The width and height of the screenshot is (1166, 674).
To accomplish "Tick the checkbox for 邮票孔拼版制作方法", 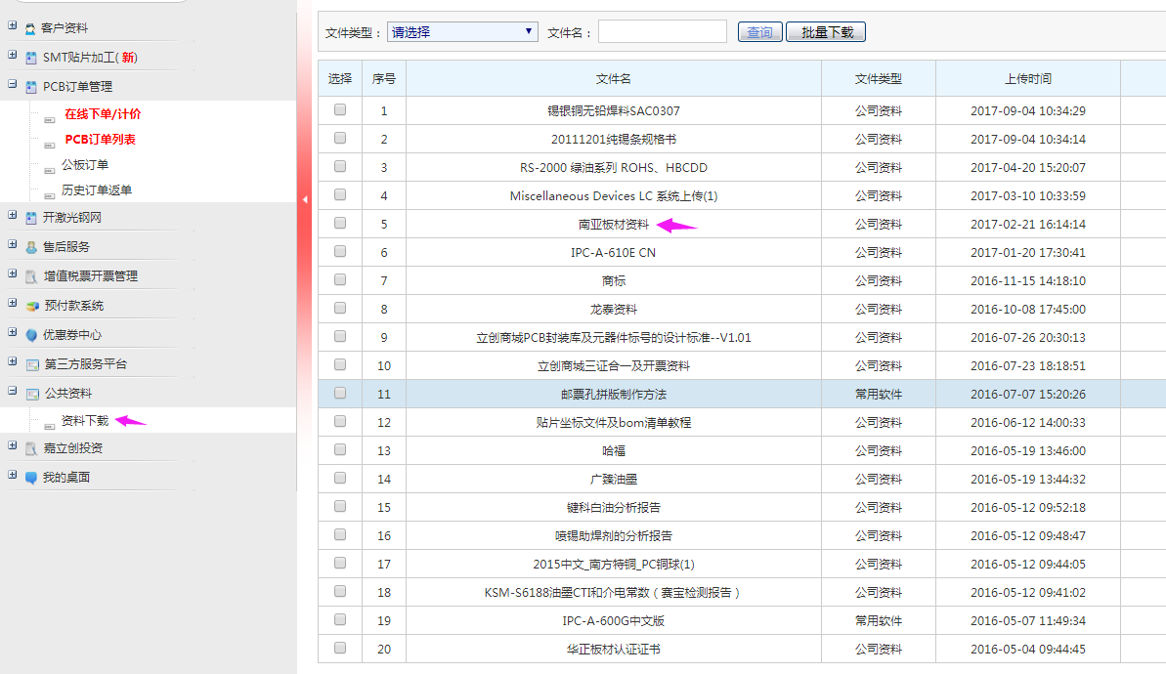I will pyautogui.click(x=340, y=394).
